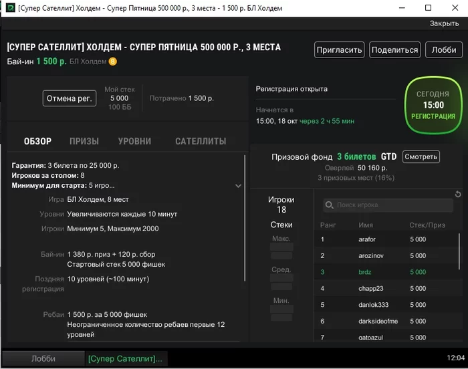Image resolution: width=468 pixels, height=369 pixels.
Task: Focus the Поиск игрока search field
Action: pos(388,205)
